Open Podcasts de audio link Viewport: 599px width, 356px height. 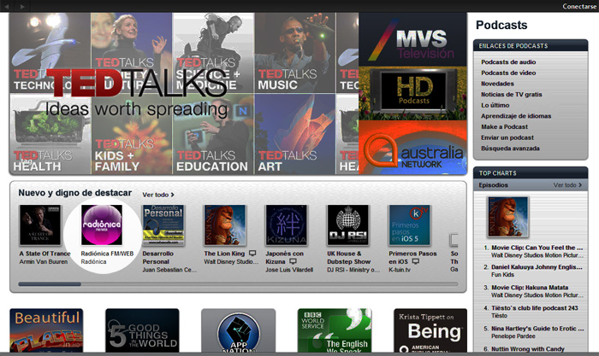click(x=508, y=61)
